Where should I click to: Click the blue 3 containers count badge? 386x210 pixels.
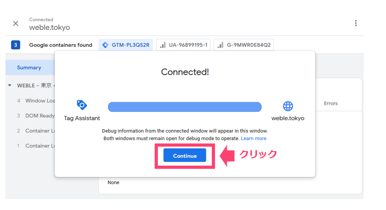pyautogui.click(x=15, y=45)
